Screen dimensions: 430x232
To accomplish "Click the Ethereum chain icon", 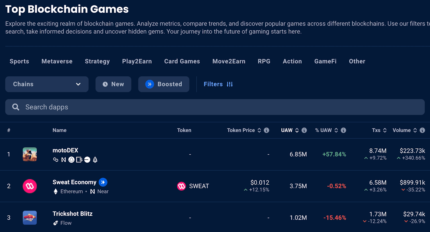I will click(x=56, y=191).
